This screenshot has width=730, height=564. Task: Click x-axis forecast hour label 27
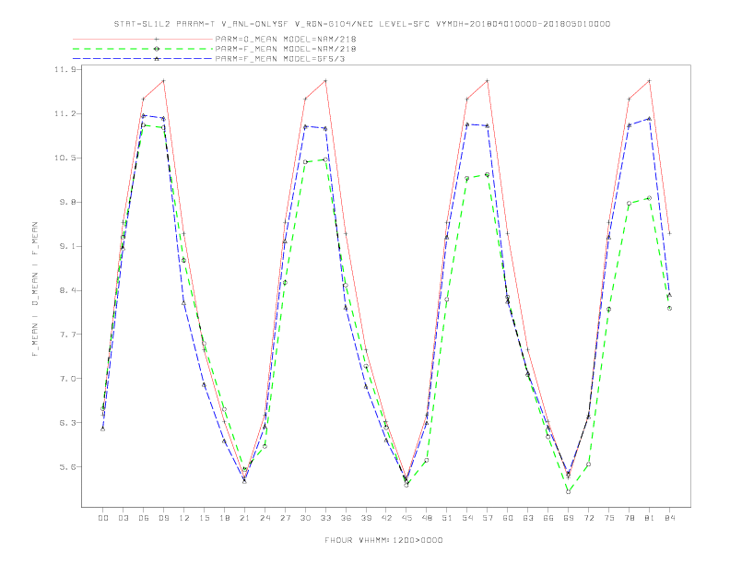tap(286, 518)
